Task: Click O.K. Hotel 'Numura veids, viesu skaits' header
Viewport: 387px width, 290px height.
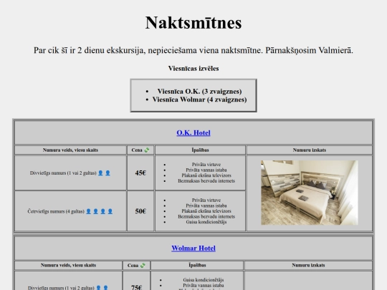Action: click(x=70, y=150)
